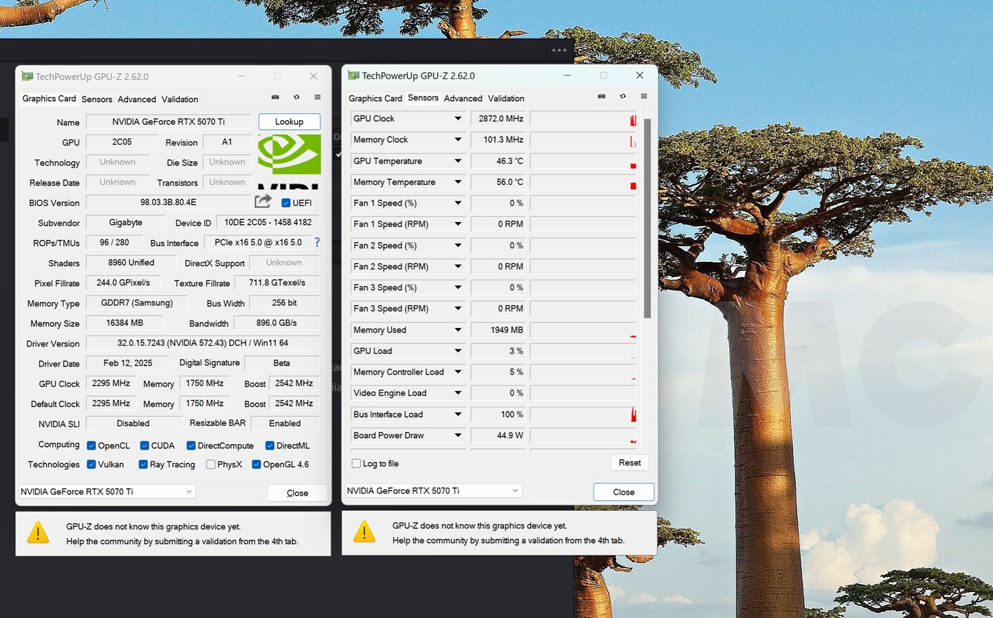
Task: Open the GPU Temperature sensor dropdown
Action: click(457, 161)
